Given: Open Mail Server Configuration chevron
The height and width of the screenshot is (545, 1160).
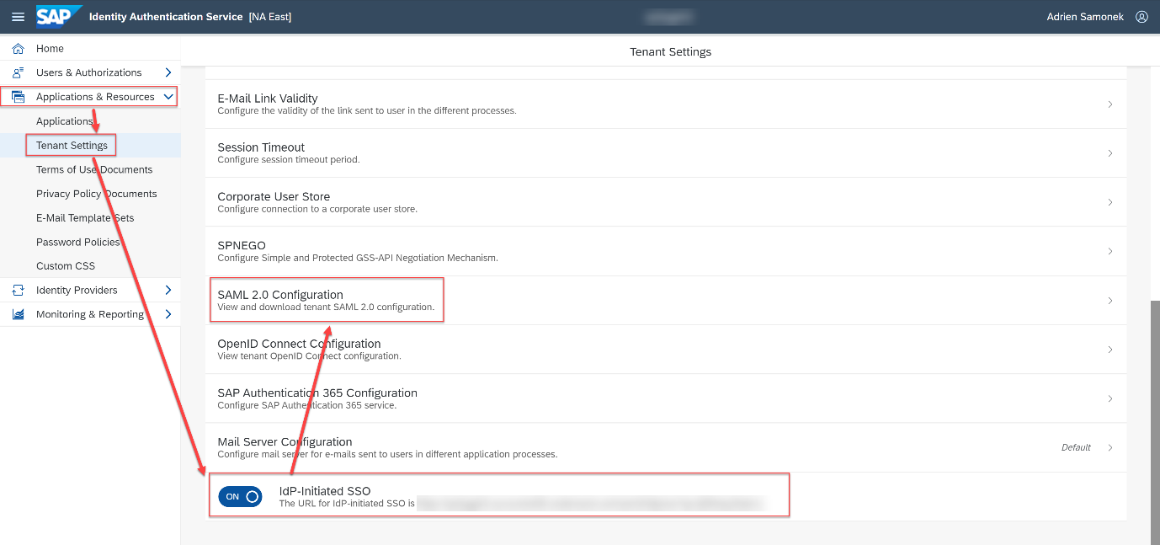Looking at the screenshot, I should 1110,447.
